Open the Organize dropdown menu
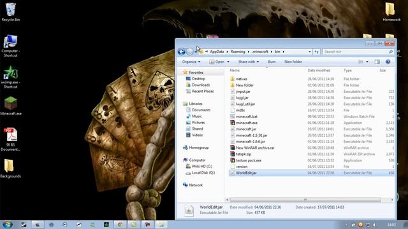The image size is (408, 229). tap(191, 62)
